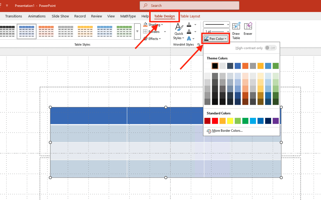Select the Eraser tool
The height and width of the screenshot is (200, 321).
point(248,29)
